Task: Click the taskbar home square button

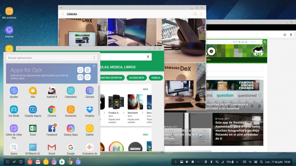Action: [x=21, y=162]
